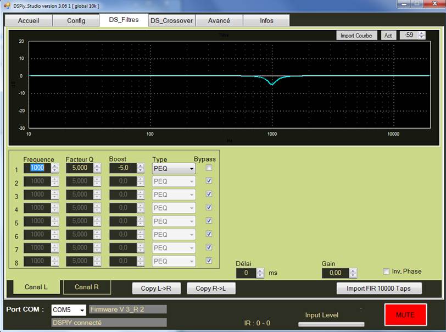446x332 pixels.
Task: Open the Type dropdown for filter 8
Action: (174, 261)
